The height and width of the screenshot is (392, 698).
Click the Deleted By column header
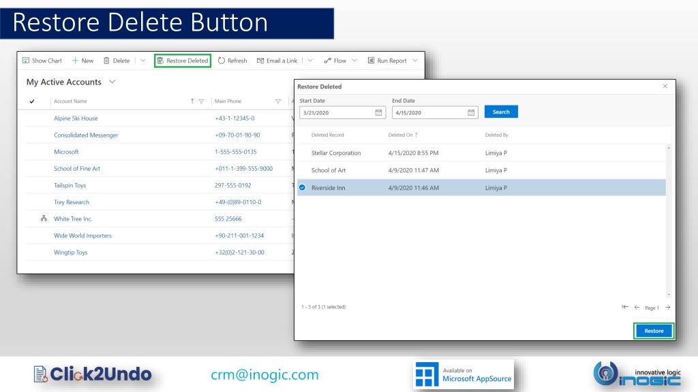coord(496,135)
